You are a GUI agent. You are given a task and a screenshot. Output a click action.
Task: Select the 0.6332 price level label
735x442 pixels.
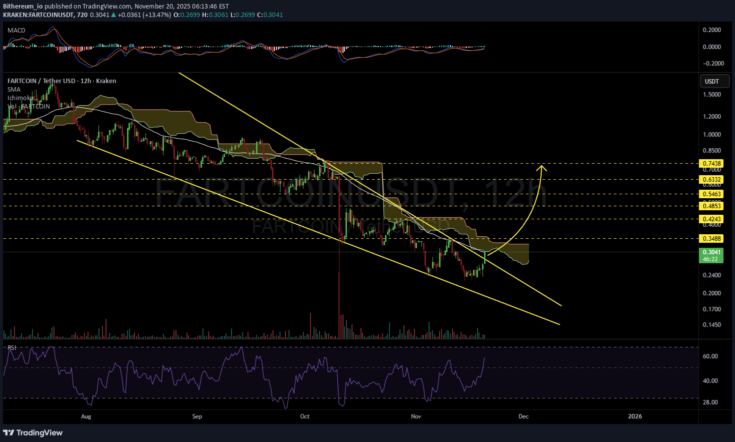[712, 180]
